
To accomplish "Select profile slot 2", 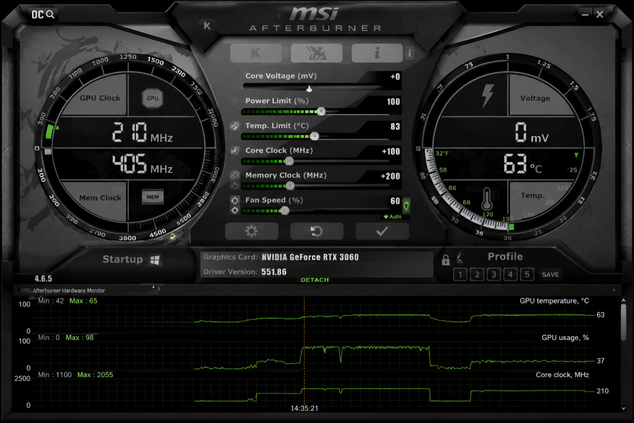I will (477, 274).
